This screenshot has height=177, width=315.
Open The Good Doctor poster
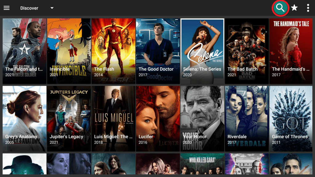point(158,51)
